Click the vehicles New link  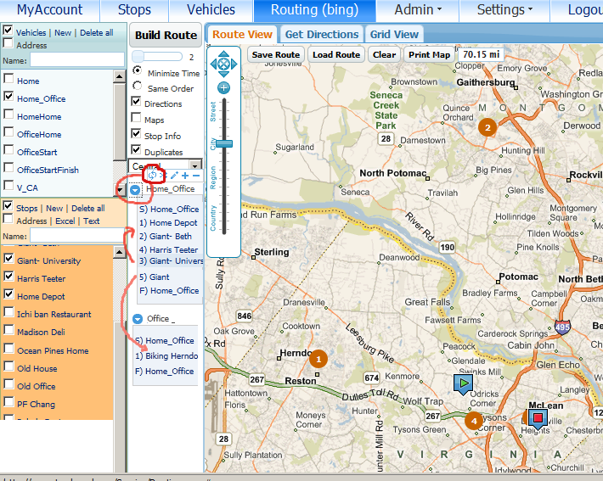tap(63, 33)
